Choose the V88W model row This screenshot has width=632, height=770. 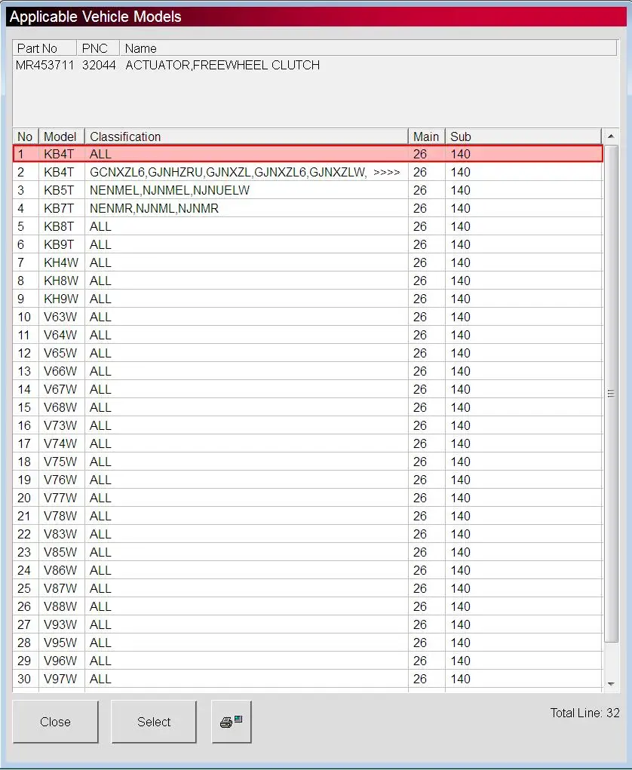click(308, 607)
